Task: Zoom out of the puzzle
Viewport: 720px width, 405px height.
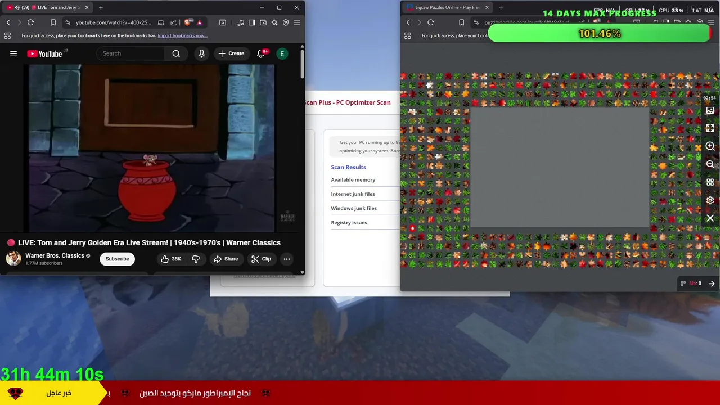Action: tap(710, 164)
